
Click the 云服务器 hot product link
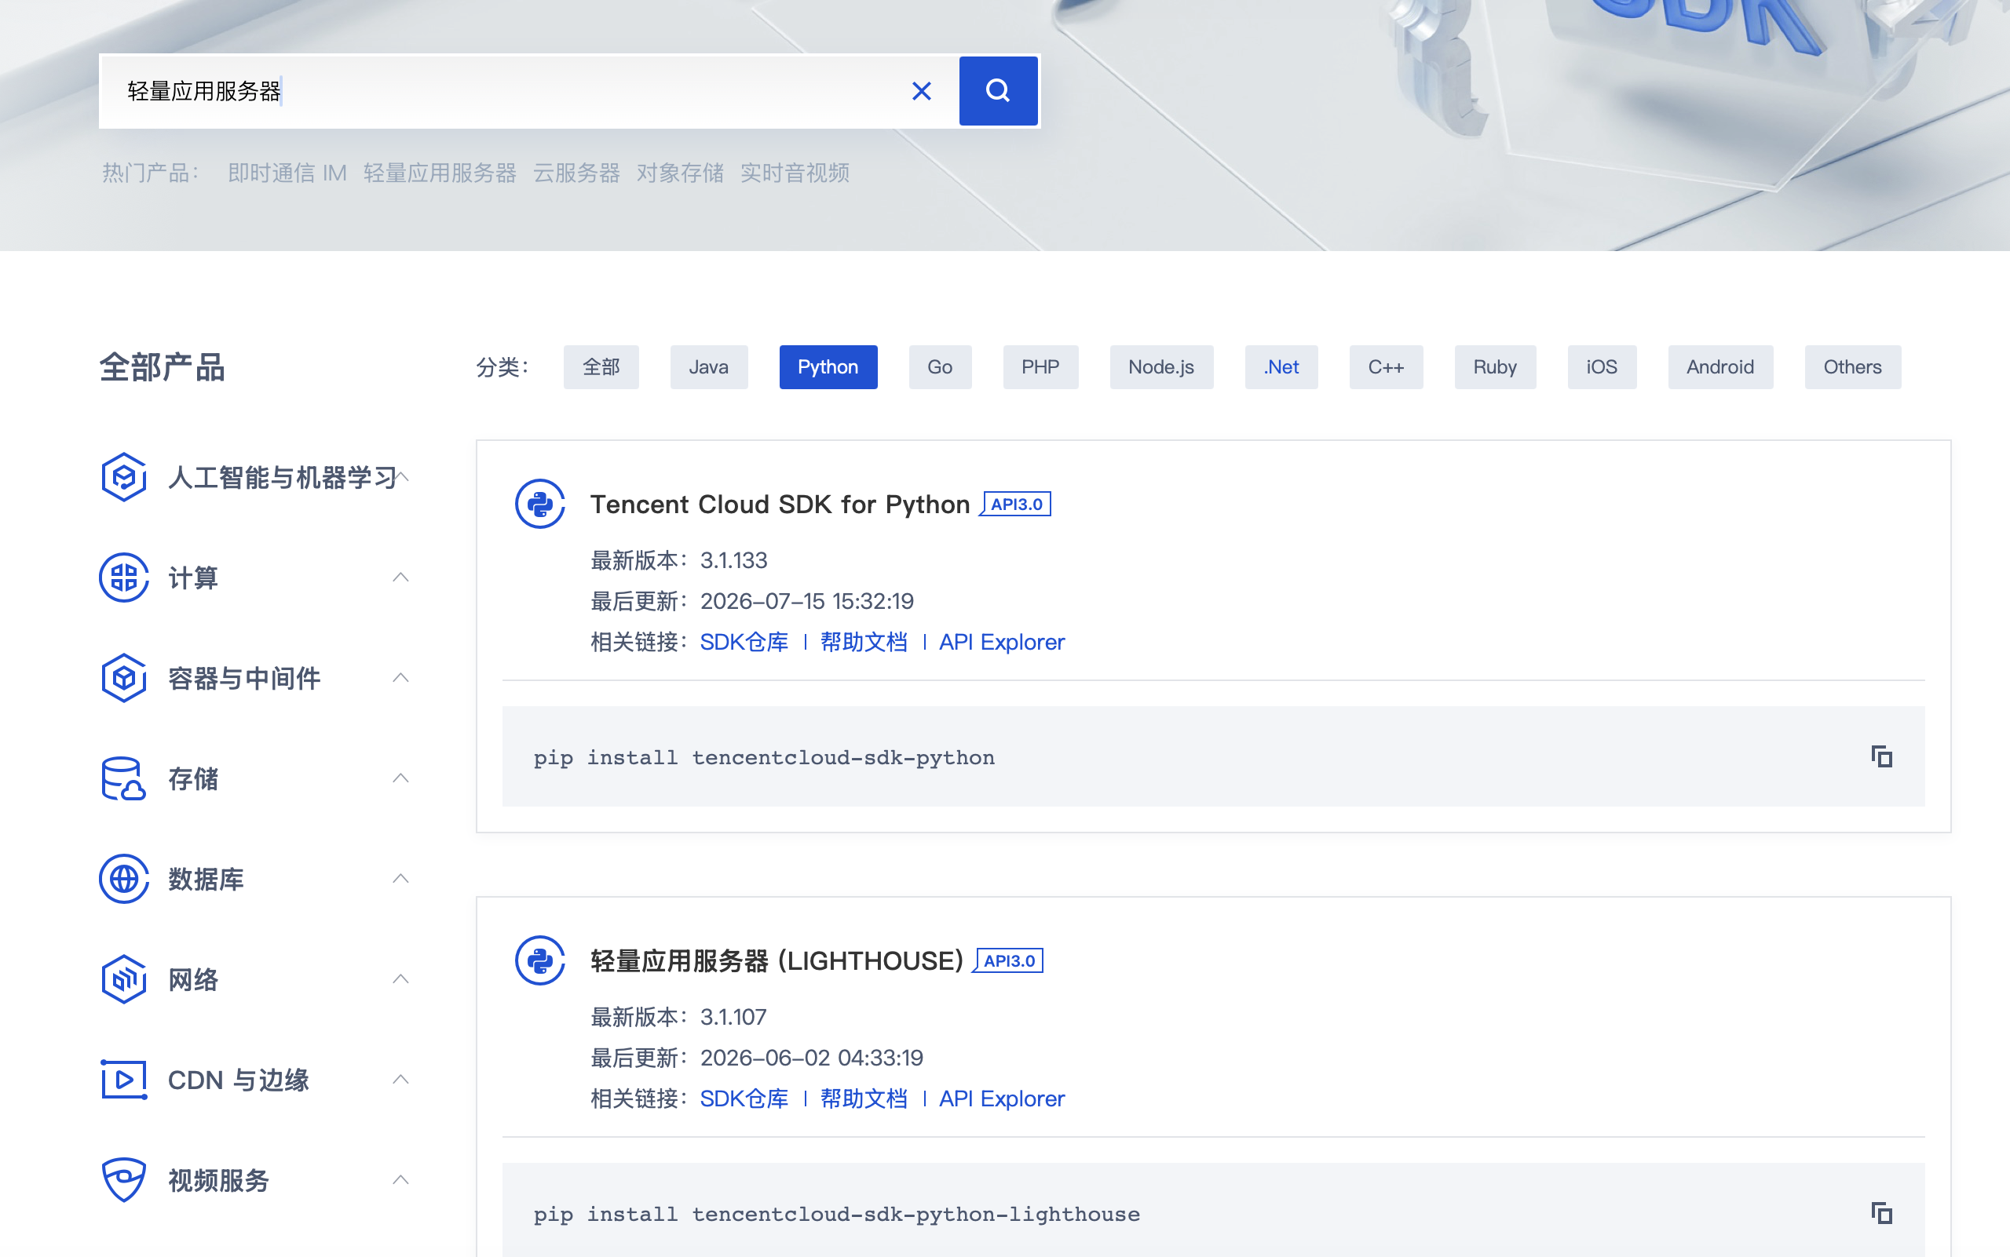pos(576,173)
